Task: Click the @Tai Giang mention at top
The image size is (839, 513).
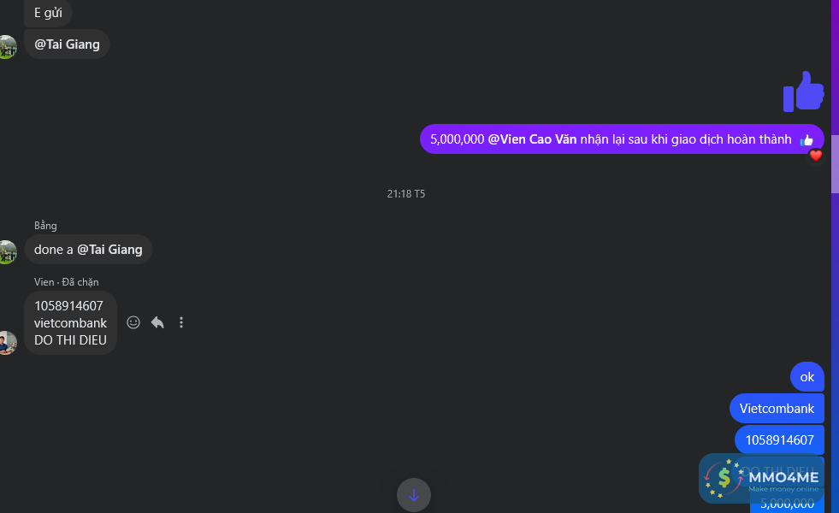Action: click(x=67, y=44)
